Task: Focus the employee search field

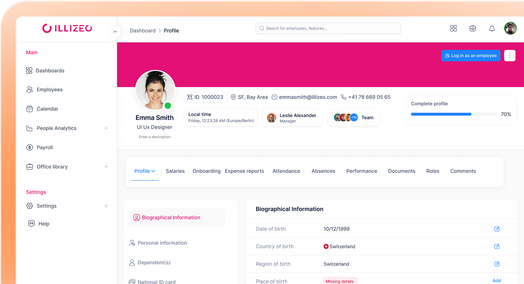Action: [x=328, y=28]
